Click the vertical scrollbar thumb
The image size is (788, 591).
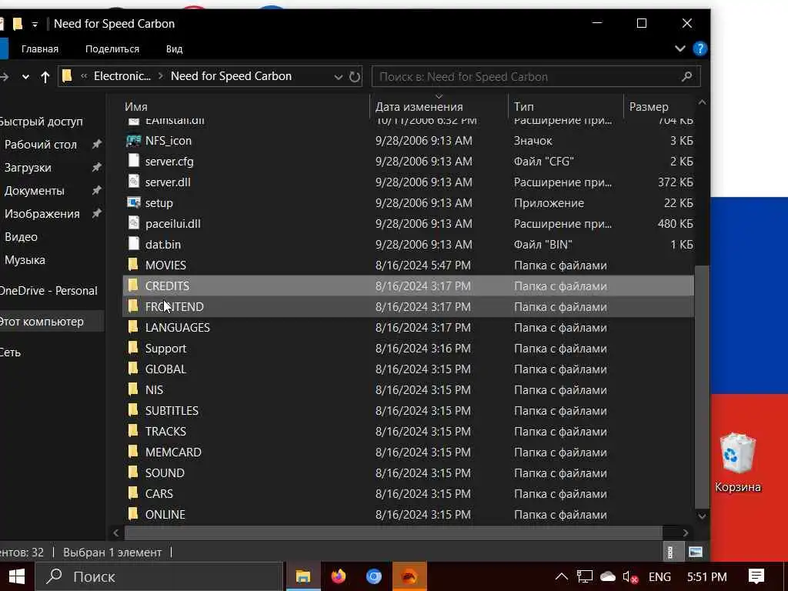[702, 387]
